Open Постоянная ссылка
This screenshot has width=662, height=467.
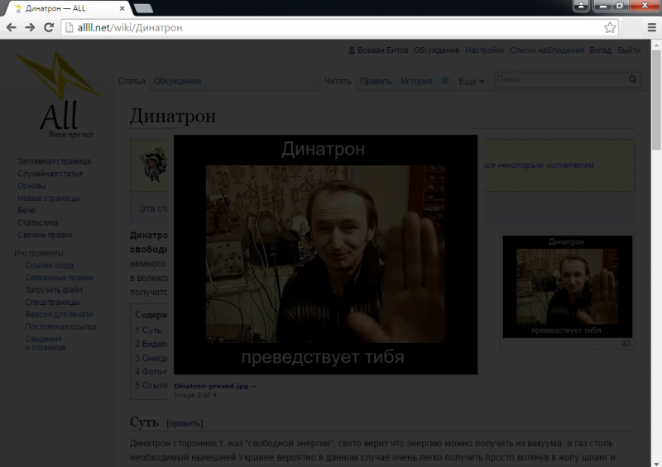pyautogui.click(x=60, y=326)
